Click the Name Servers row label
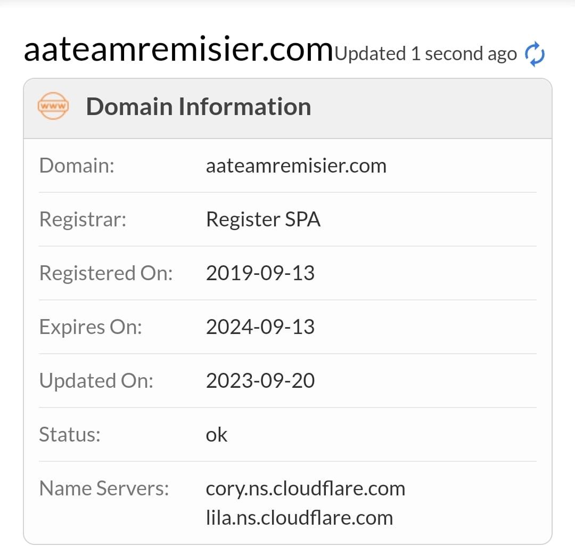This screenshot has height=546, width=575. pyautogui.click(x=104, y=488)
